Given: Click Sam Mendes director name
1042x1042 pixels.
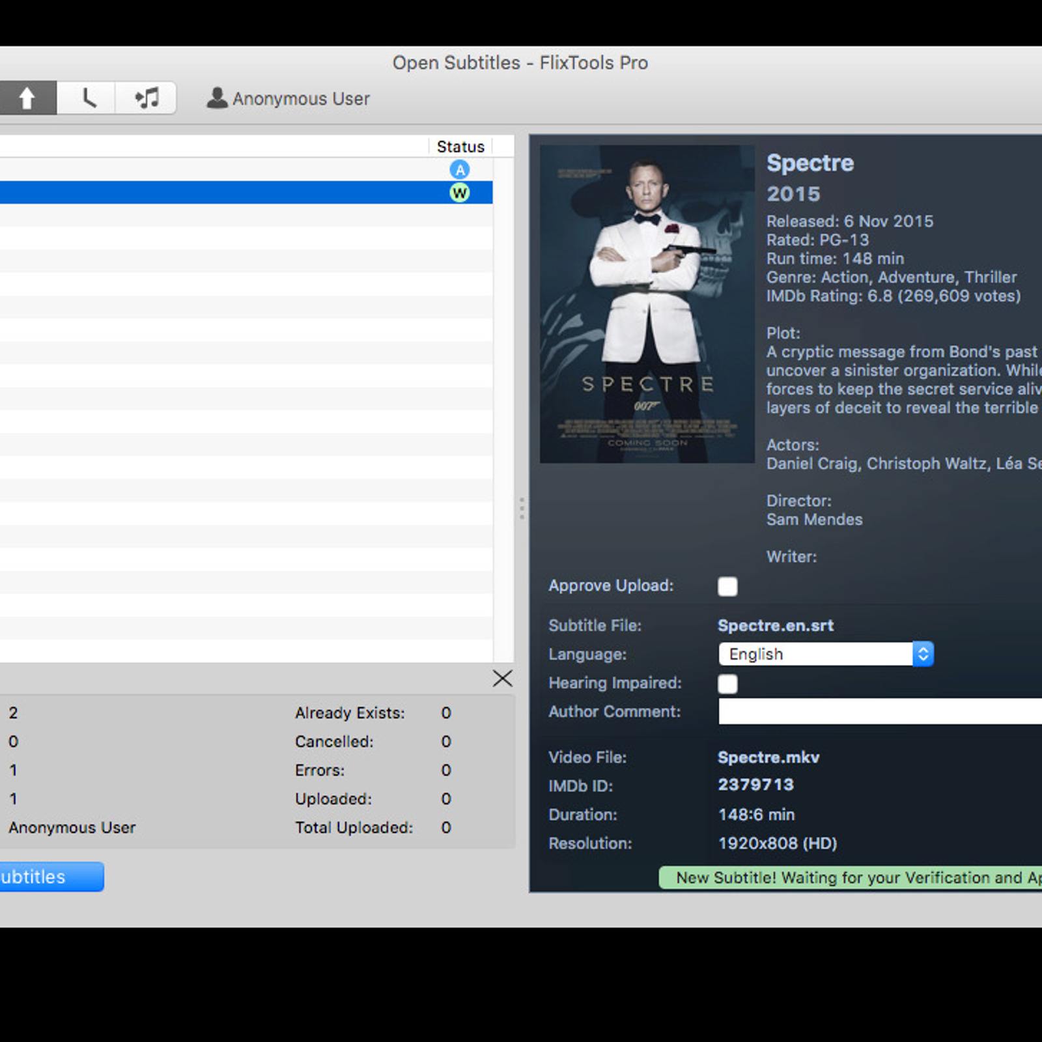Looking at the screenshot, I should click(814, 520).
